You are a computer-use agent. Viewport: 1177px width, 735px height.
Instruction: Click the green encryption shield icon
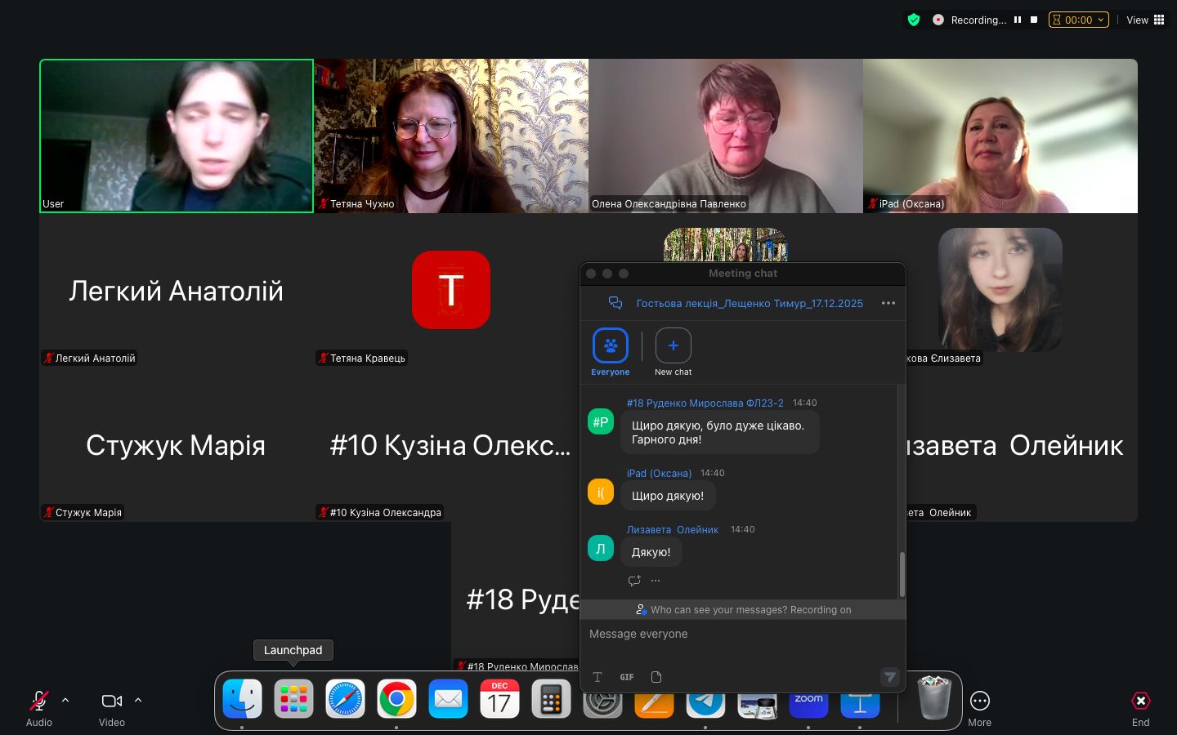click(914, 20)
